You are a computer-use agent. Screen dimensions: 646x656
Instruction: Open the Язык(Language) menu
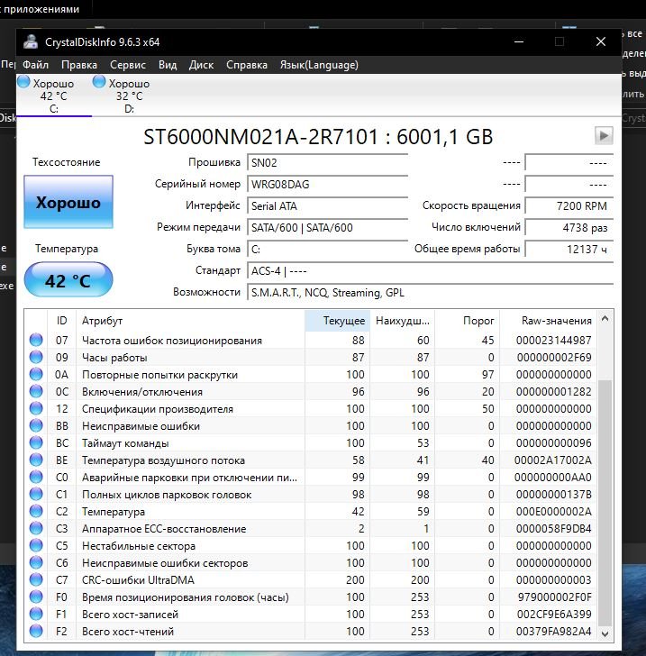tap(319, 65)
